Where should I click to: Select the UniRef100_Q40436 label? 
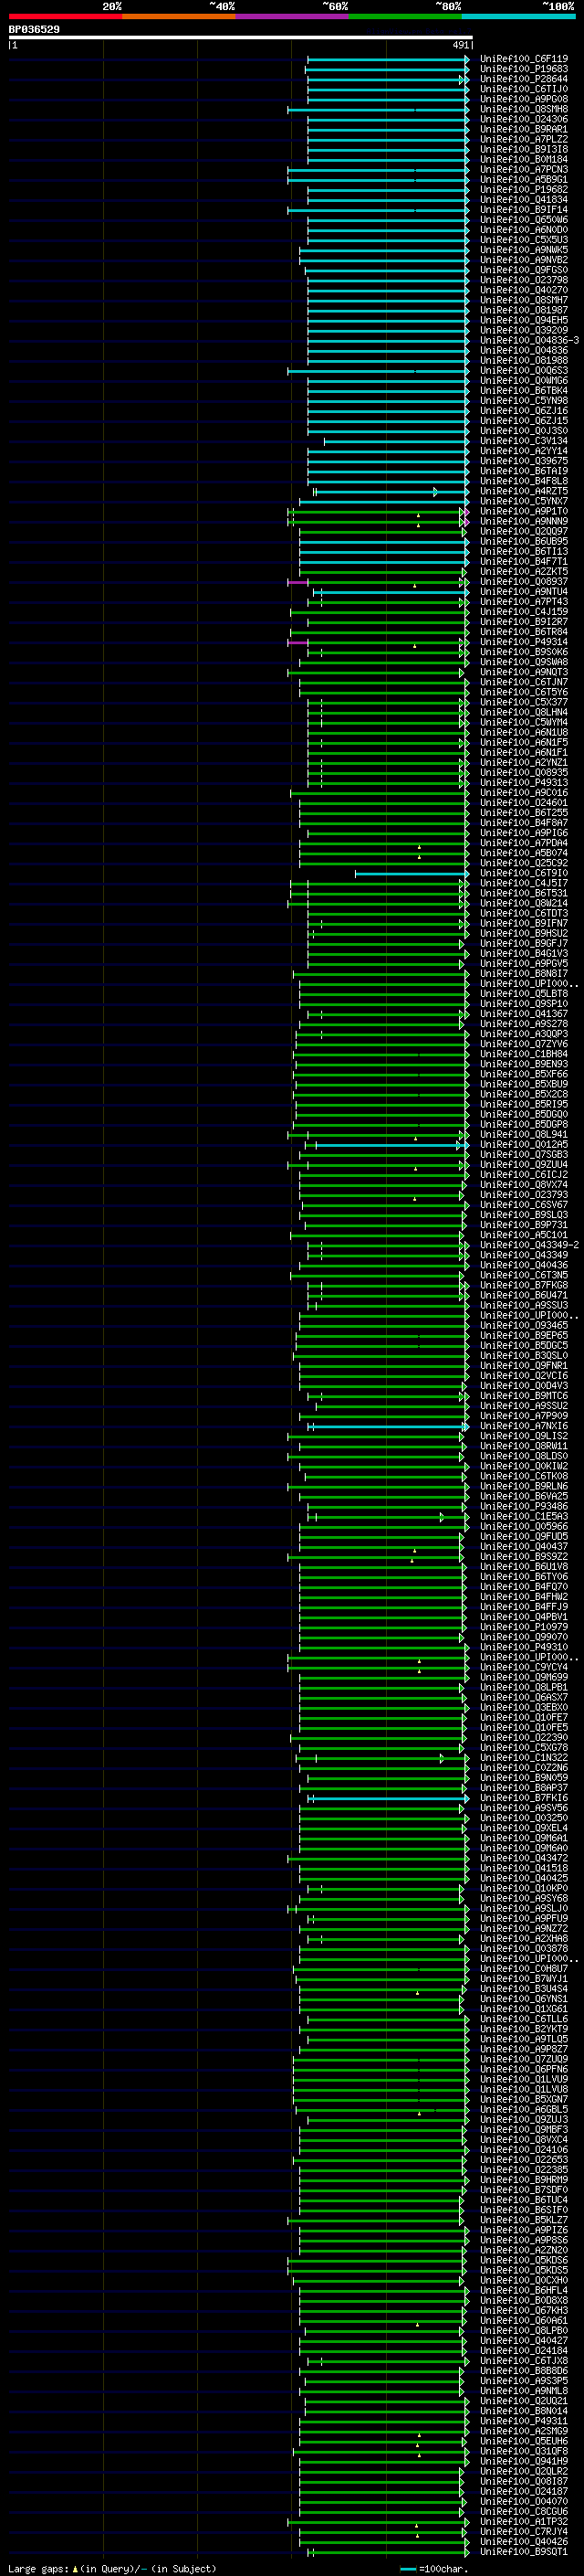pyautogui.click(x=524, y=1266)
